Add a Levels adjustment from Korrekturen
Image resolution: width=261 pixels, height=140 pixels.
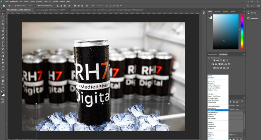coord(218,61)
